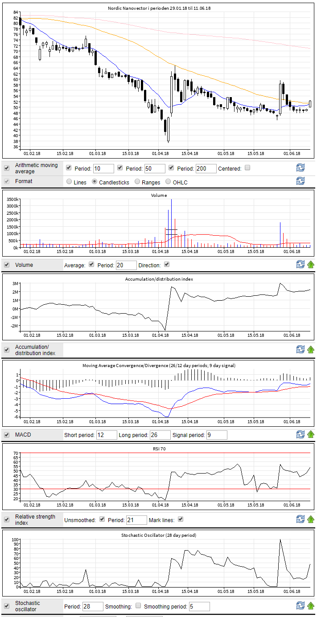
Task: Edit the moving average period 10 field
Action: (x=103, y=168)
